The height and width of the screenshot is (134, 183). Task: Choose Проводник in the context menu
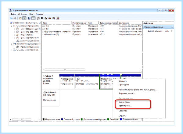coord(124,85)
